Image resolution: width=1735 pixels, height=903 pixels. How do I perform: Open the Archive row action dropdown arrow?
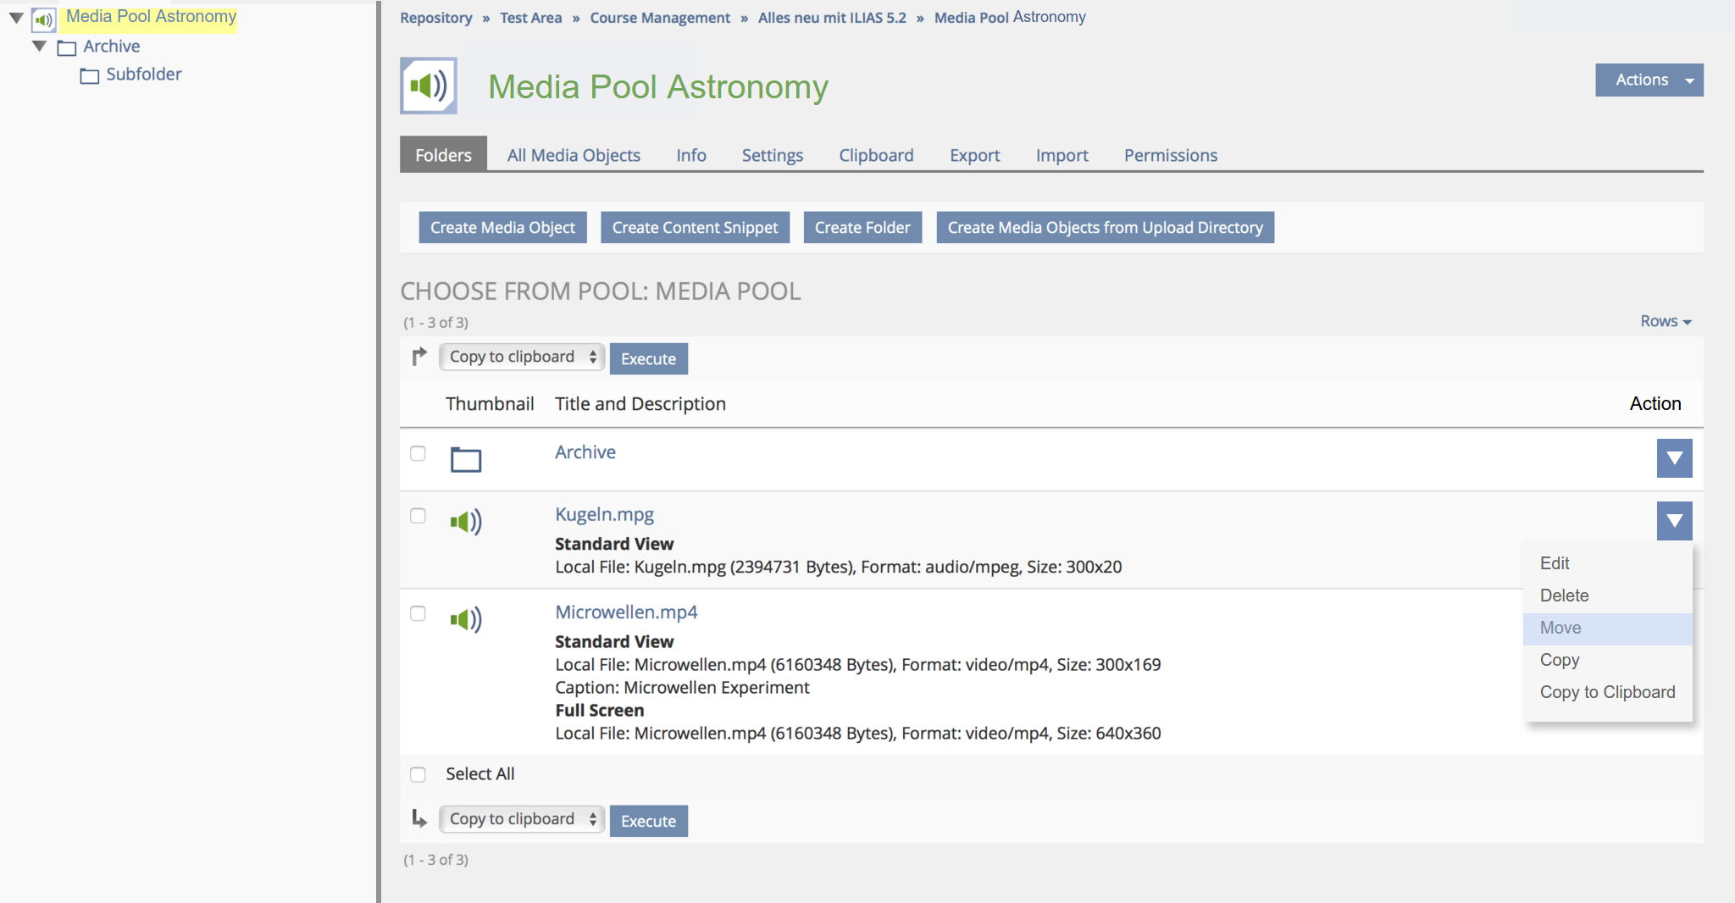[x=1674, y=458]
